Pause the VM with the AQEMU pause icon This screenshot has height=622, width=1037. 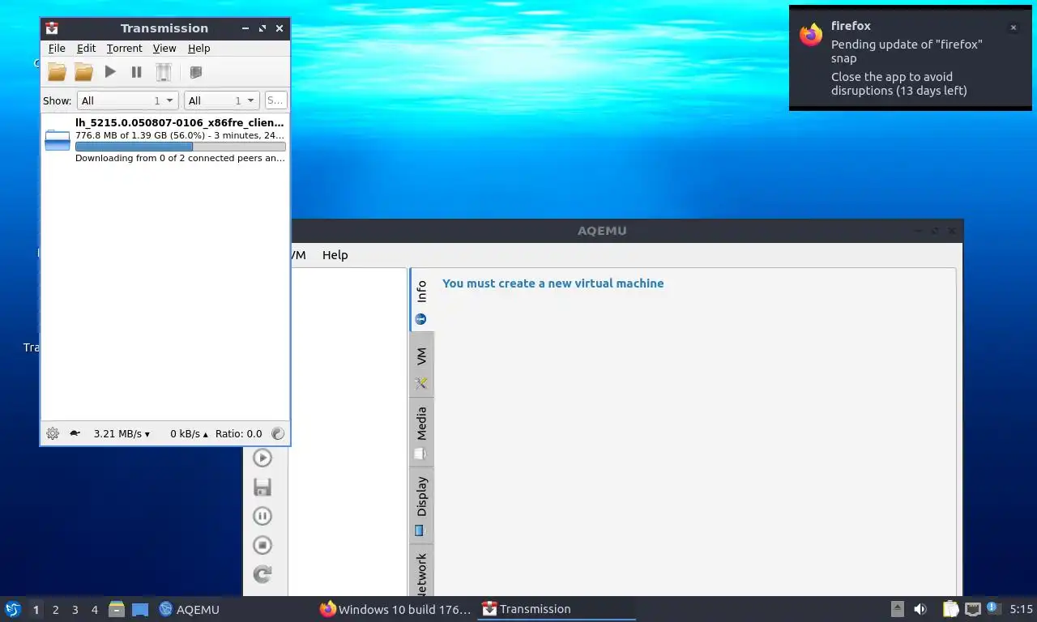tap(262, 516)
